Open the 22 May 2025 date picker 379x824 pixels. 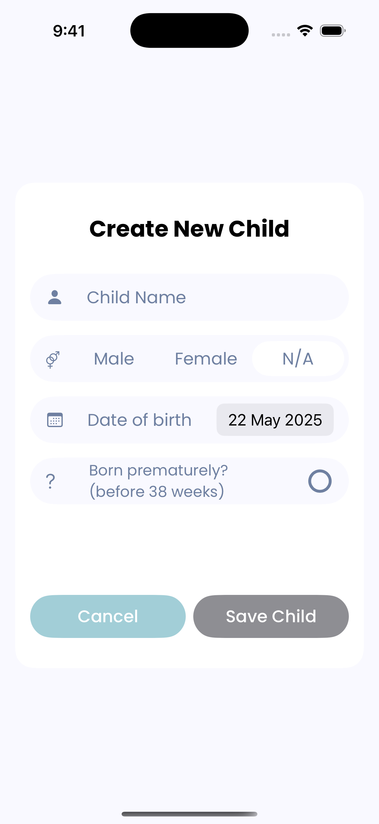[275, 420]
